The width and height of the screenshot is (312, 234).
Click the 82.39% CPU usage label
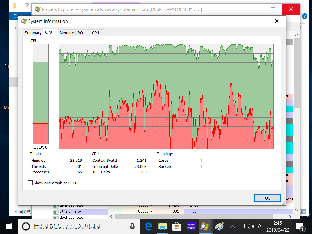pyautogui.click(x=41, y=147)
